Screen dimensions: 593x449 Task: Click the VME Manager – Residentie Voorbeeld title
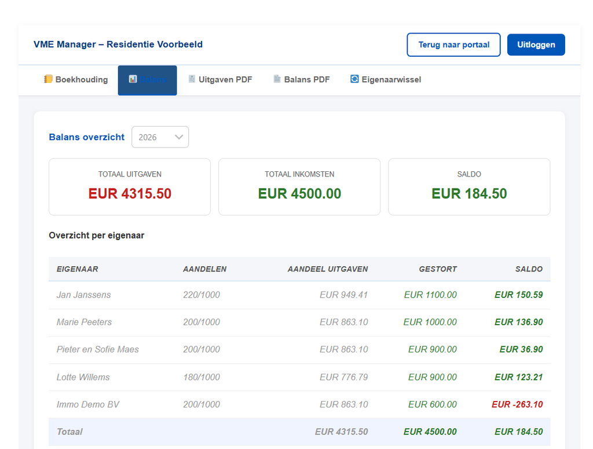coord(118,44)
